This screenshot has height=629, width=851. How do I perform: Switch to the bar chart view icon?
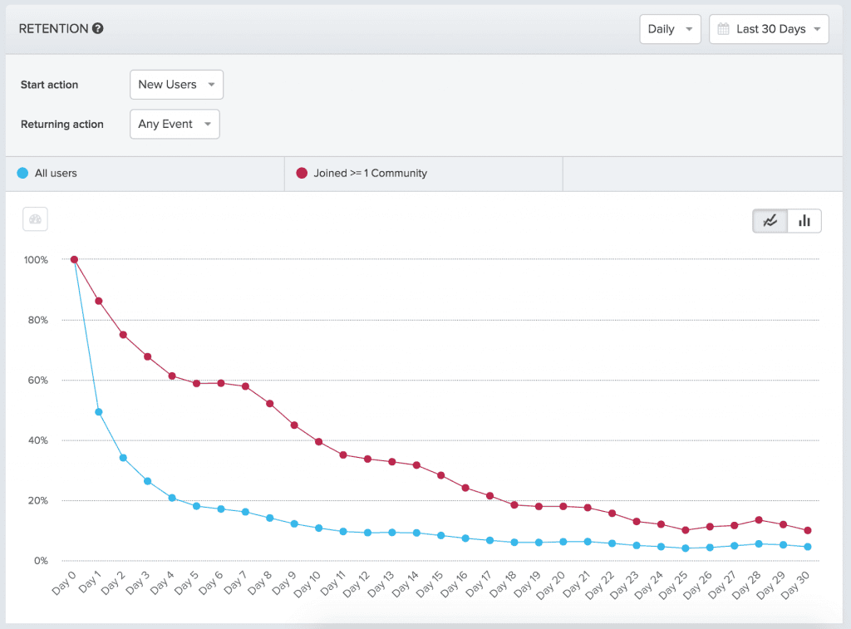pos(804,220)
